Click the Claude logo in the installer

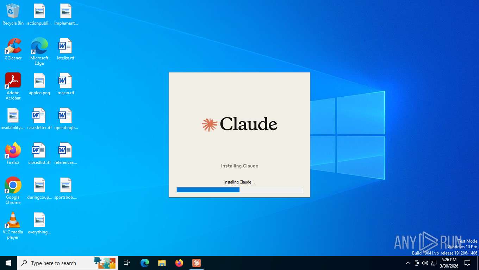pos(240,124)
